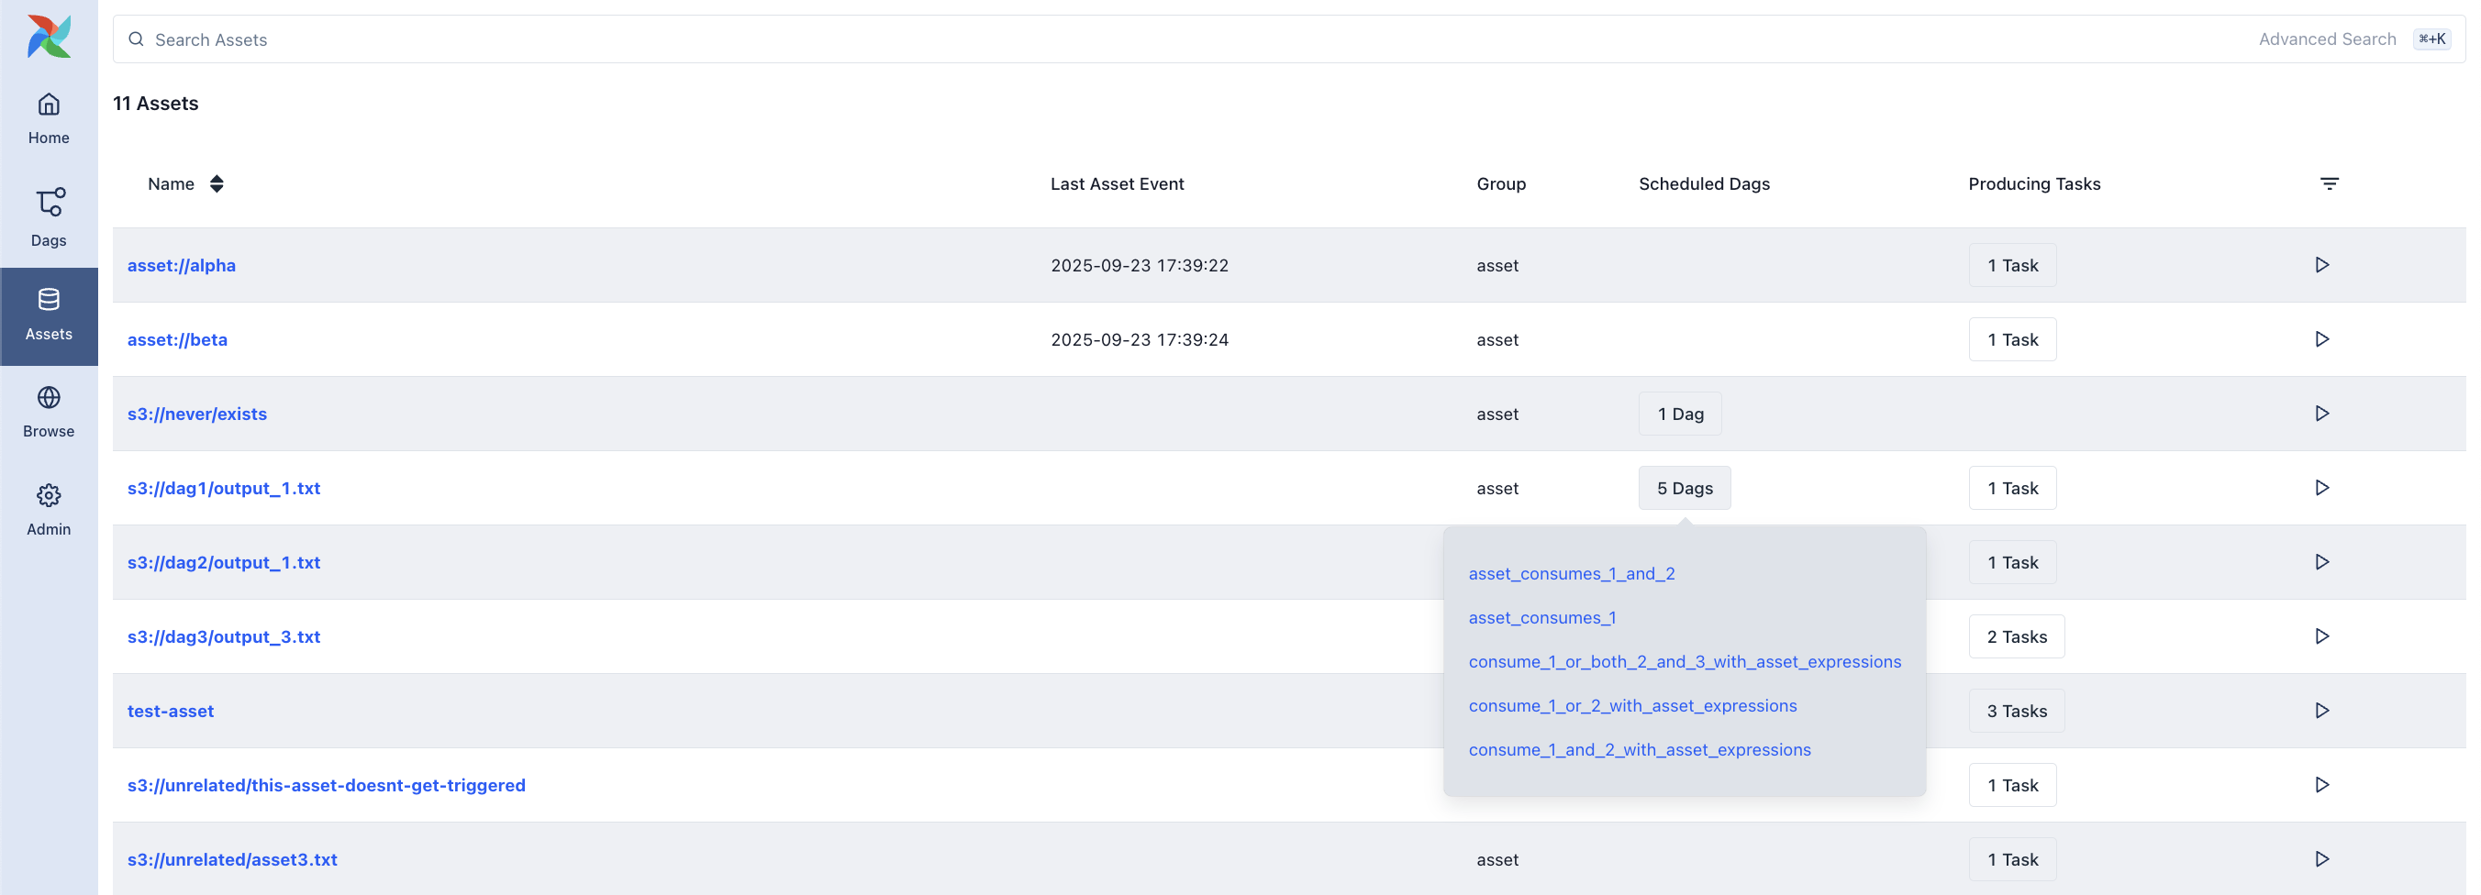Select asset_consumes_1_and_2 from the popover
The height and width of the screenshot is (895, 2481).
pyautogui.click(x=1572, y=573)
